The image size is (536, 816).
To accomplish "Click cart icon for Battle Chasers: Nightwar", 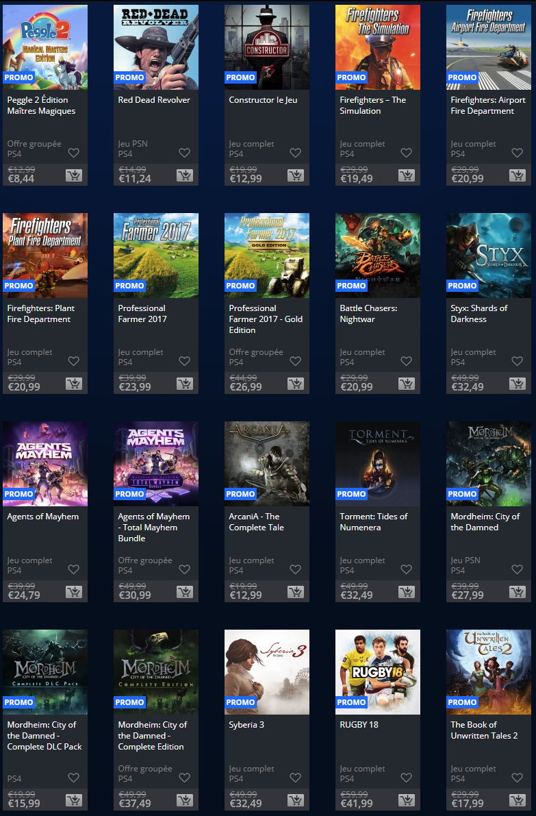I will coord(406,384).
